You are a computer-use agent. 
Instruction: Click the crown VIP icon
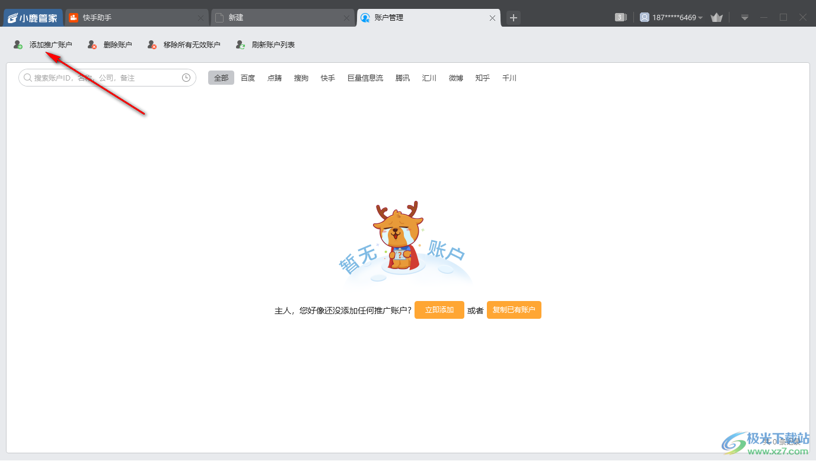point(716,17)
